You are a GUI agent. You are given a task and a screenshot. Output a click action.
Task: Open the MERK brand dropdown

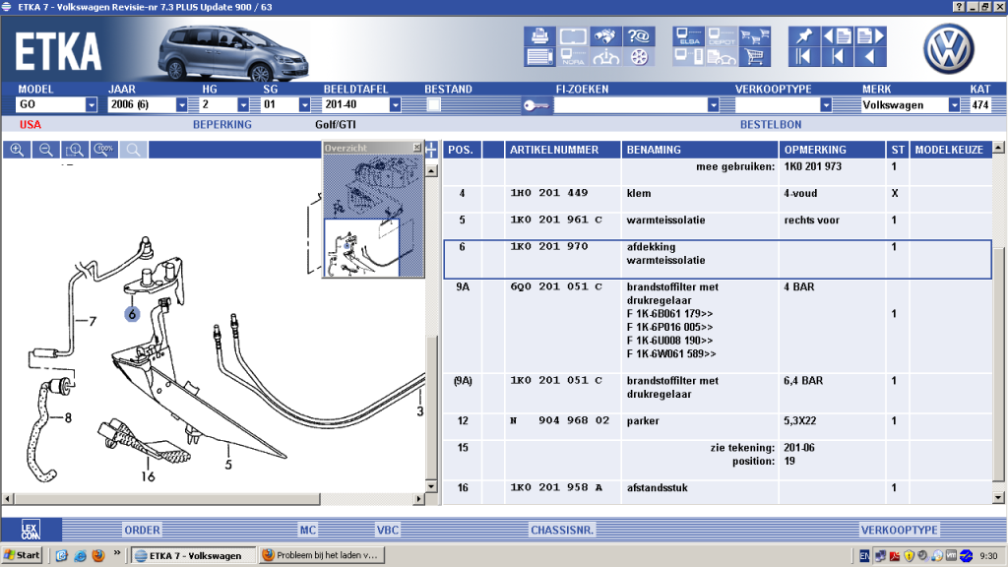point(954,104)
